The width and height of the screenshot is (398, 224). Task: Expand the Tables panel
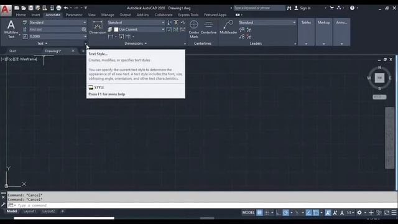[x=306, y=32]
